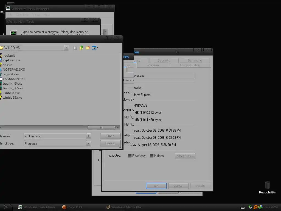Click the August 19, 2023 accessed date
281x211 pixels.
(x=152, y=145)
